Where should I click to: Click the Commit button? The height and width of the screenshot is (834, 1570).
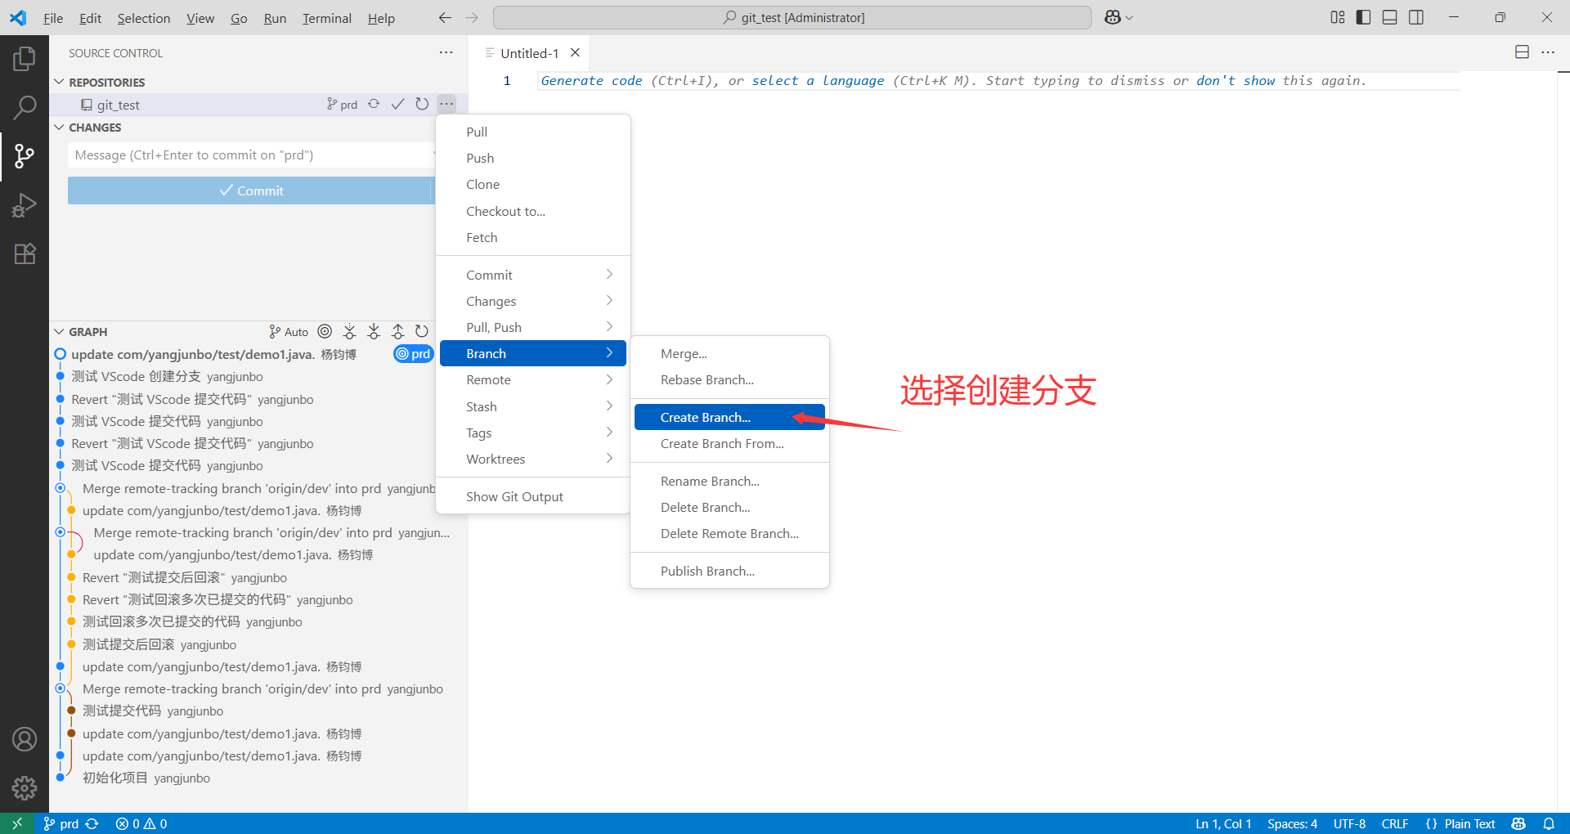click(x=252, y=190)
